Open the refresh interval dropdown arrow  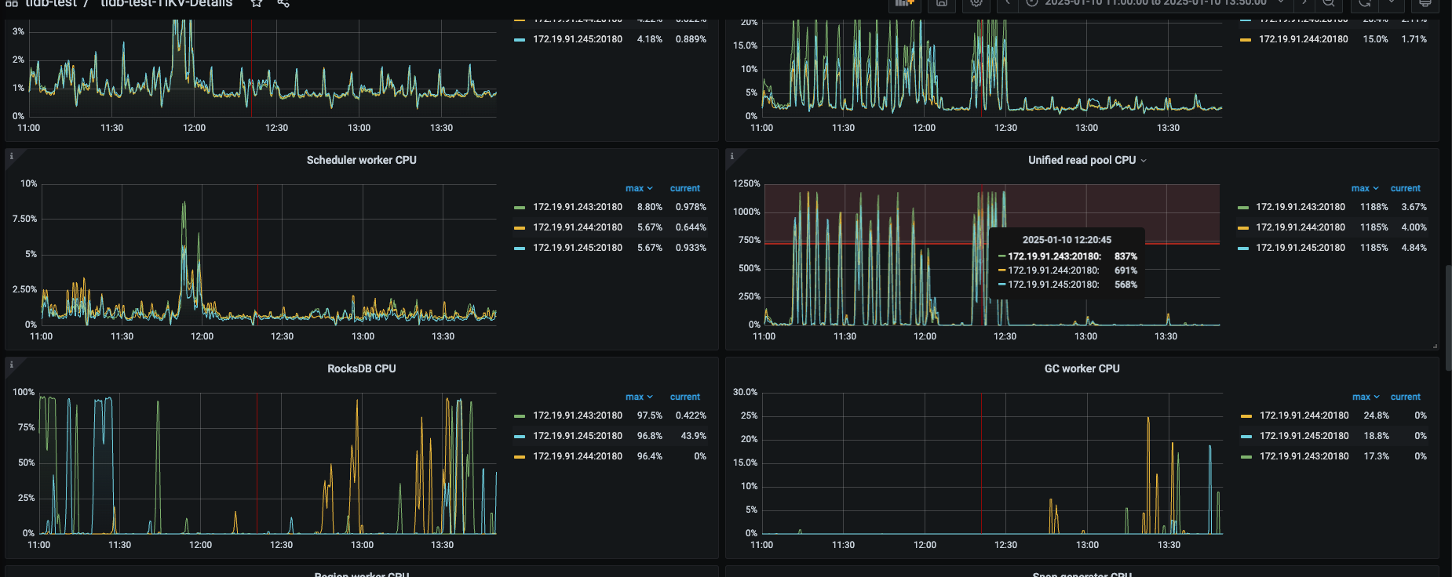(x=1391, y=3)
